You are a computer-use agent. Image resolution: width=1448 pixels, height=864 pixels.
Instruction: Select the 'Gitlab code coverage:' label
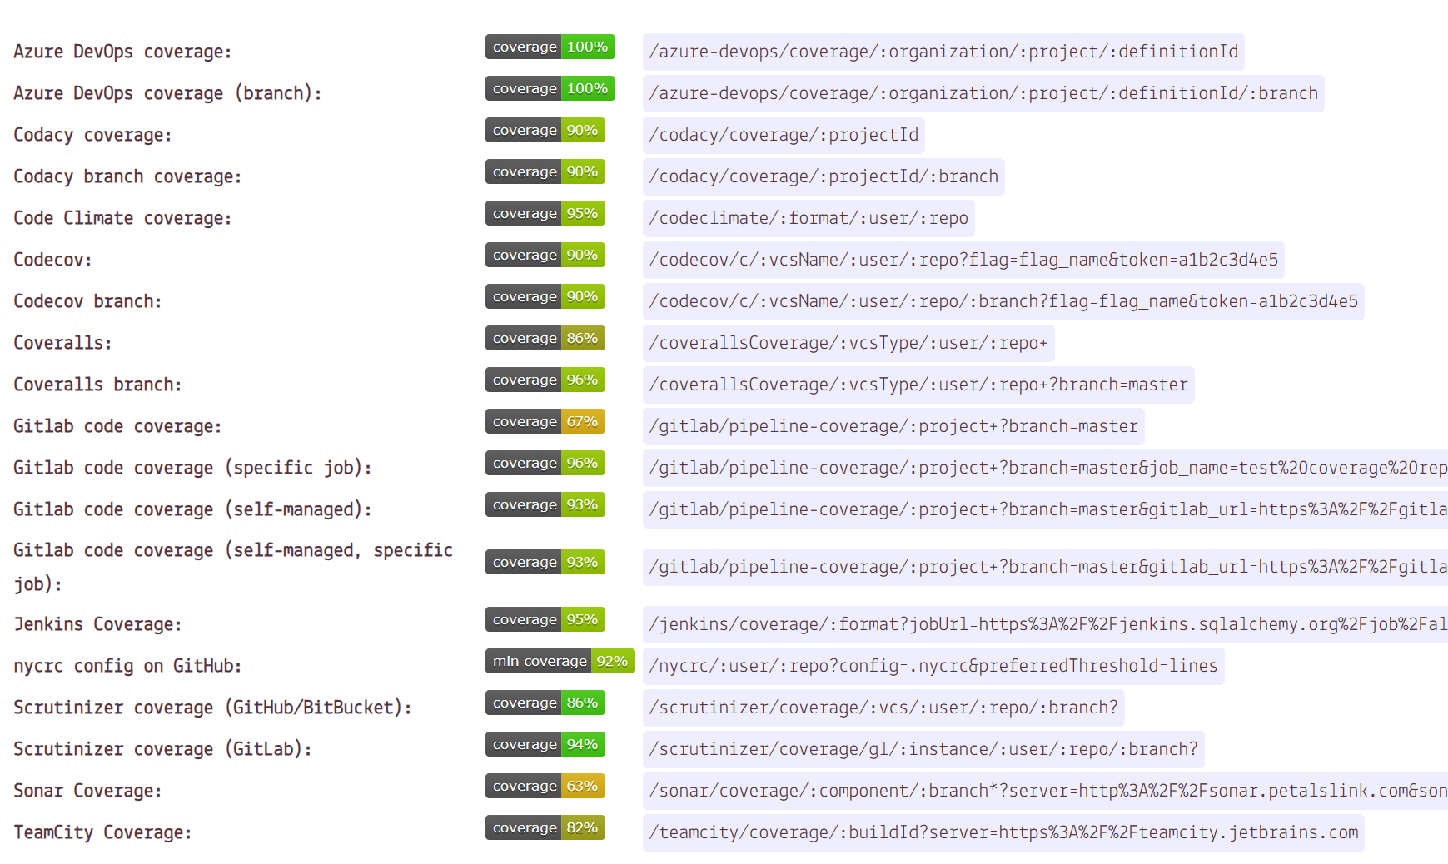point(117,426)
